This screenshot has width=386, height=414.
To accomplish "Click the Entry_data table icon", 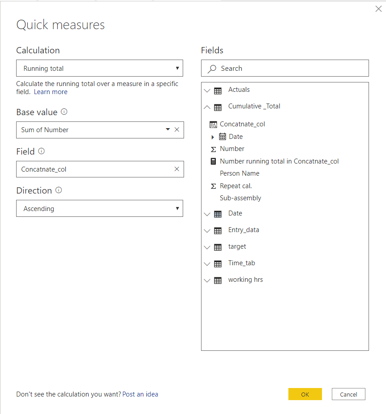I will pyautogui.click(x=218, y=231).
